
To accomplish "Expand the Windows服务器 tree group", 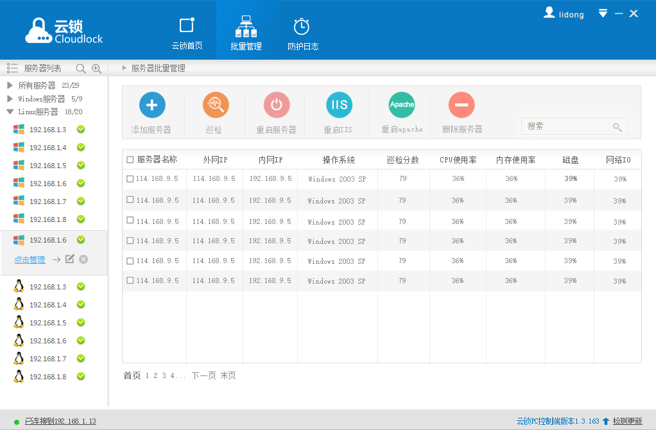I will (10, 99).
